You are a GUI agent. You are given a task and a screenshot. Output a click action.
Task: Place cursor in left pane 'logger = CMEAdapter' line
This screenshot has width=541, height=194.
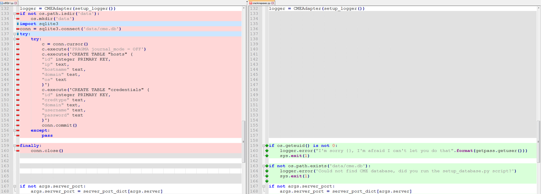pos(68,9)
